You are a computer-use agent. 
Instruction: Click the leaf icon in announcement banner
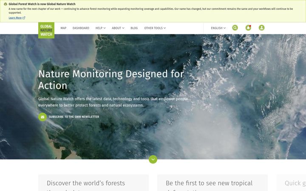pyautogui.click(x=6, y=4)
